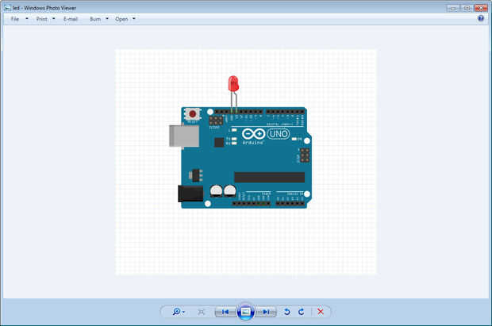This screenshot has width=492, height=326.
Task: Start the slide show
Action: tap(245, 312)
